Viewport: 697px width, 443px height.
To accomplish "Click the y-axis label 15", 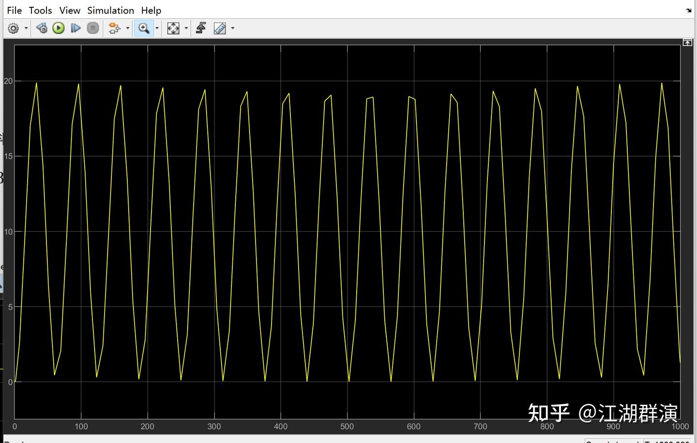I will click(8, 156).
